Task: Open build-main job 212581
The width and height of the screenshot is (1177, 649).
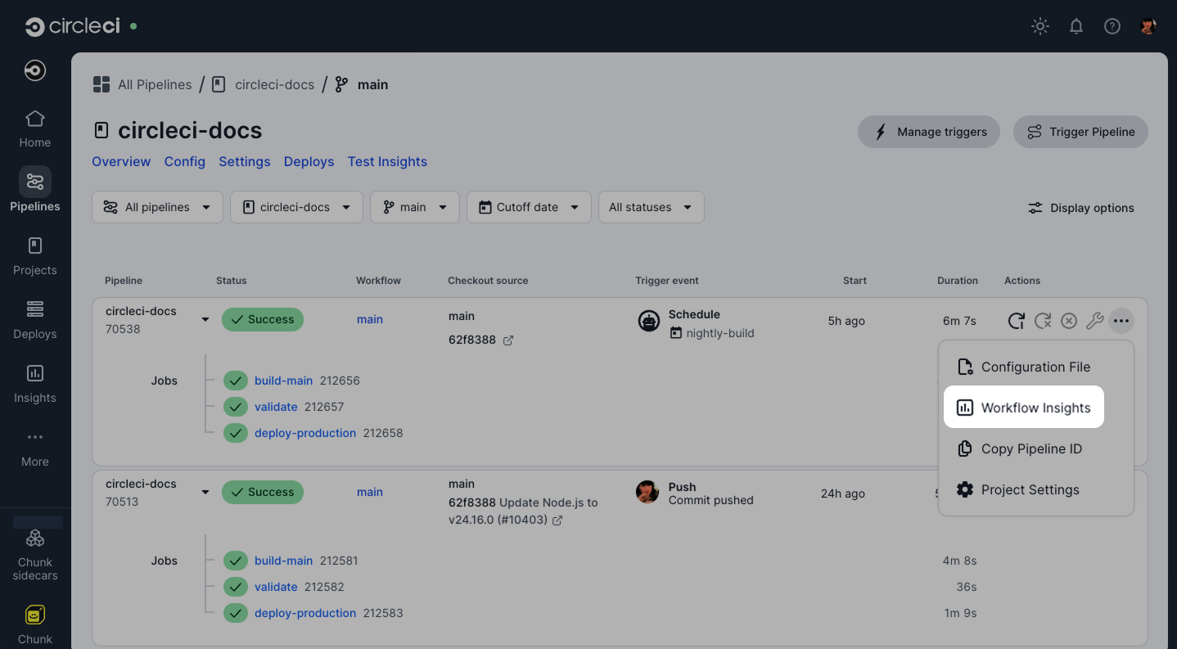Action: click(284, 561)
